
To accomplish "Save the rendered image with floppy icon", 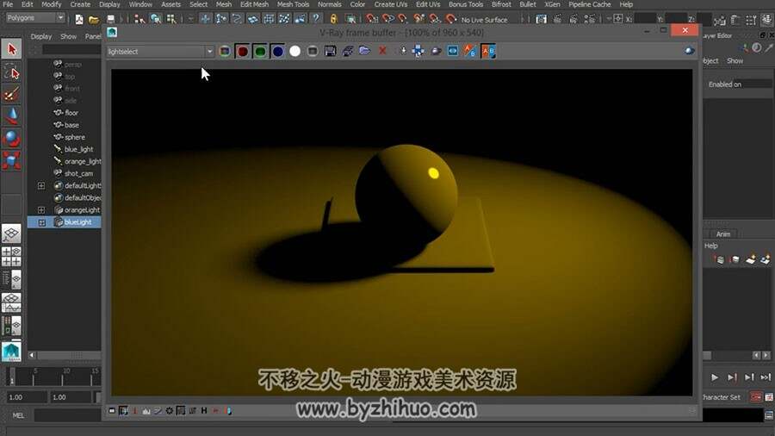I will coord(330,51).
